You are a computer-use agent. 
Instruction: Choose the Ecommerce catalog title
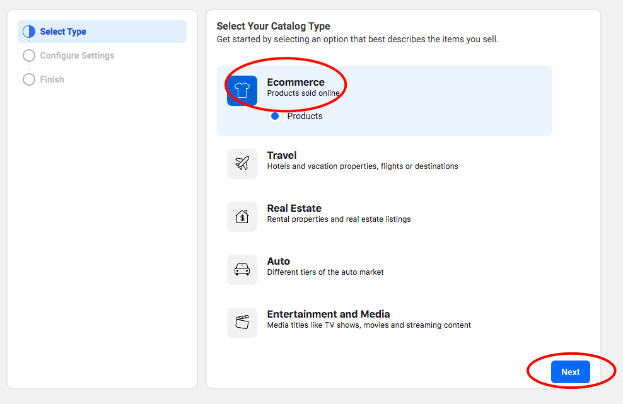[296, 82]
